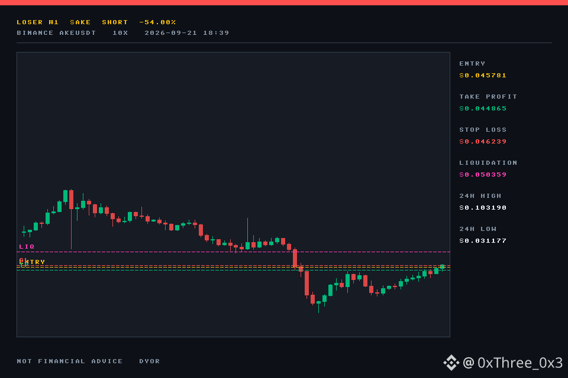Select the DYOR footer text
Viewport: 568px width, 378px height.
(x=150, y=361)
